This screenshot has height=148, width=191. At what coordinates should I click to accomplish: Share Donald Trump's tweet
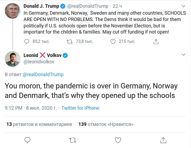[156, 42]
